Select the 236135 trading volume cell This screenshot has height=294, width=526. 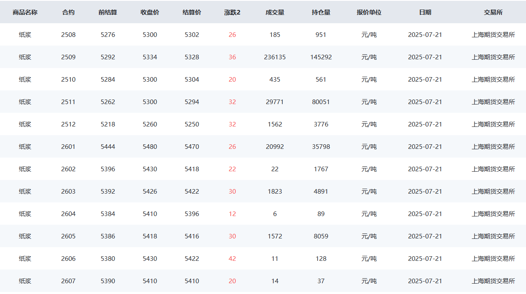pyautogui.click(x=275, y=57)
